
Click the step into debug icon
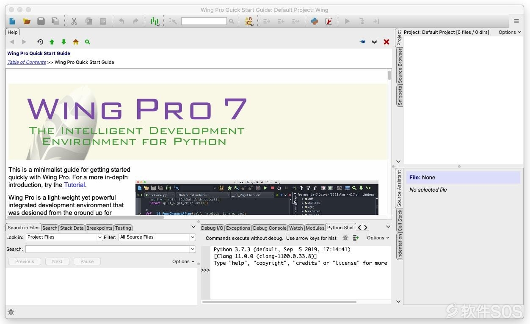point(362,21)
